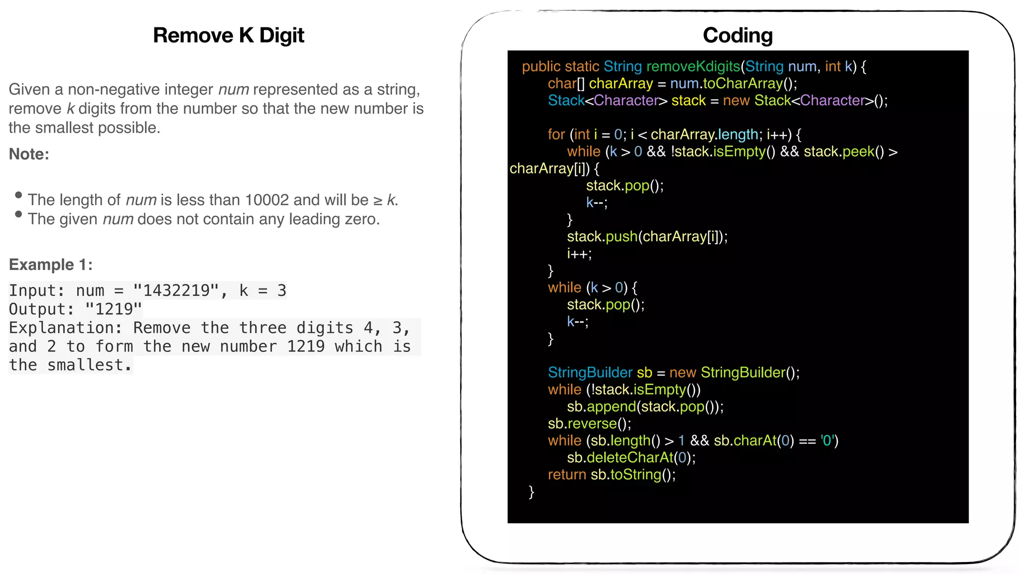The image size is (1020, 574).
Task: Click the 'Example 1:' label
Action: pyautogui.click(x=51, y=265)
